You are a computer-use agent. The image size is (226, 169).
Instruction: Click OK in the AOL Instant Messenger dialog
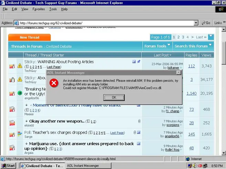[114, 98]
